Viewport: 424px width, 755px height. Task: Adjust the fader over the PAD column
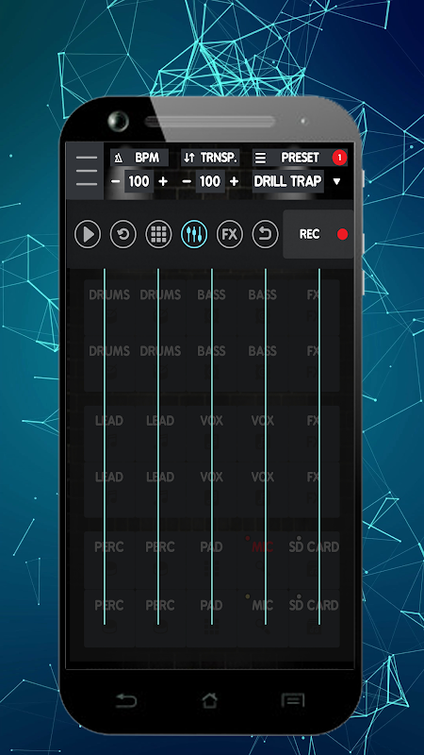click(x=212, y=446)
